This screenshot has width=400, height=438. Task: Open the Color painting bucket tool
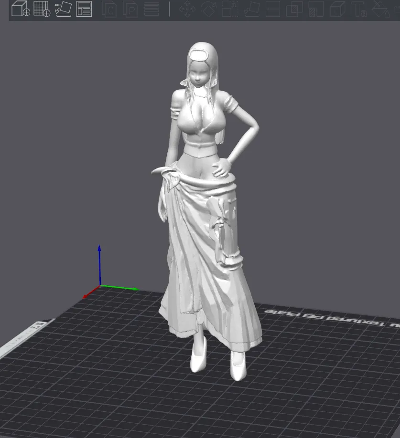coord(380,10)
